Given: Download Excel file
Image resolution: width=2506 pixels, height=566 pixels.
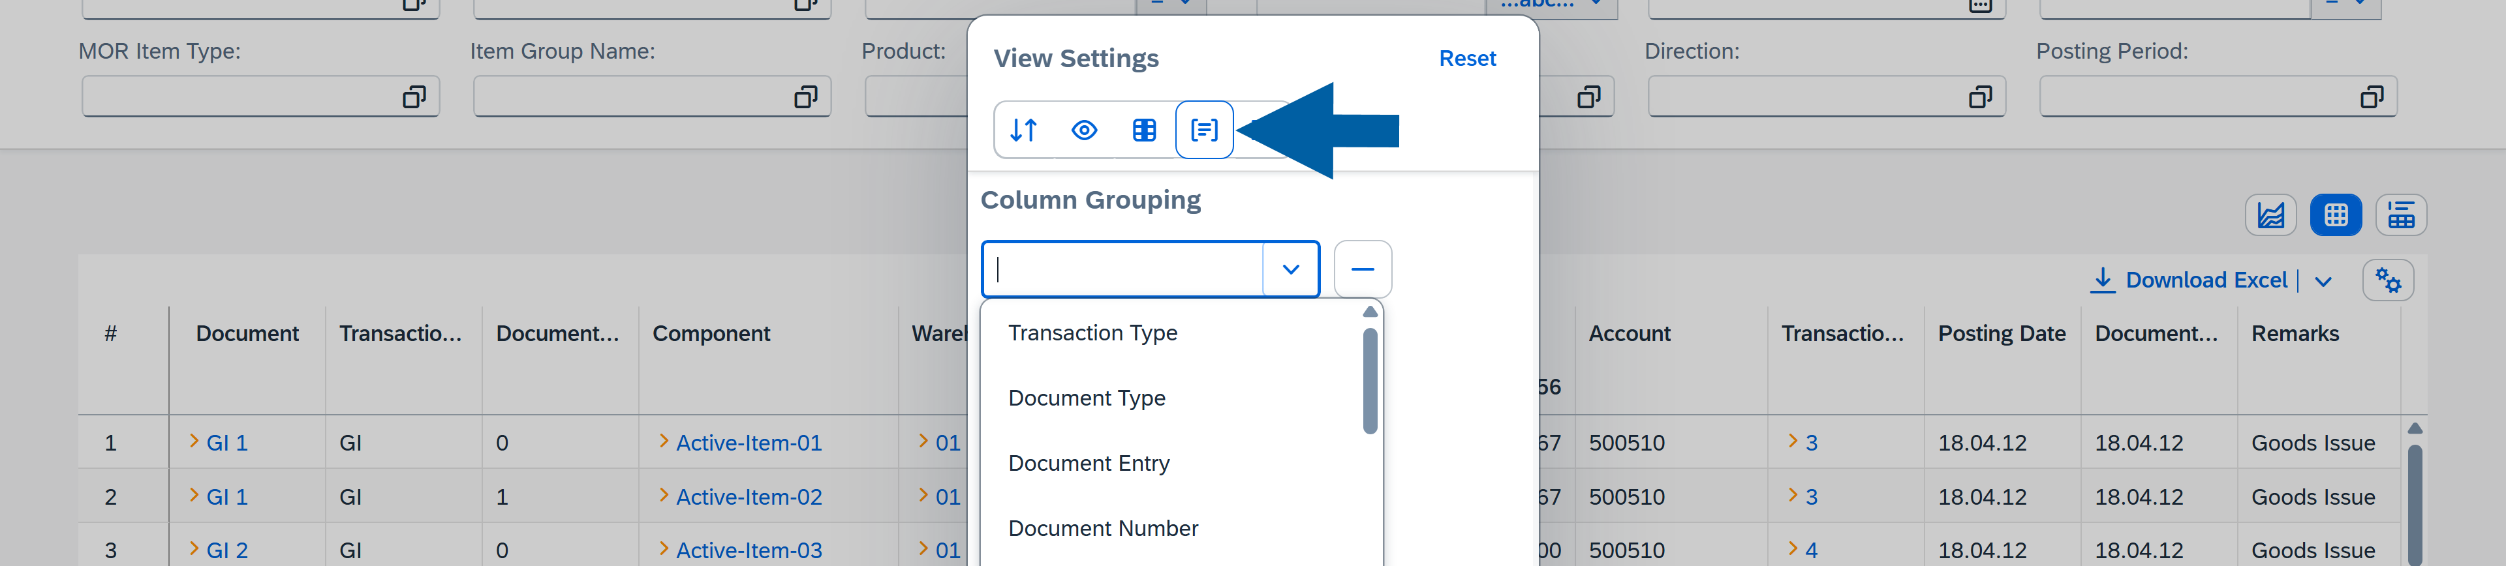Looking at the screenshot, I should pyautogui.click(x=2189, y=280).
